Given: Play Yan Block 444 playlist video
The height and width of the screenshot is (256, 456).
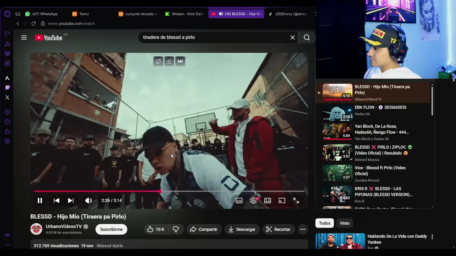Looking at the screenshot, I should coord(373,132).
